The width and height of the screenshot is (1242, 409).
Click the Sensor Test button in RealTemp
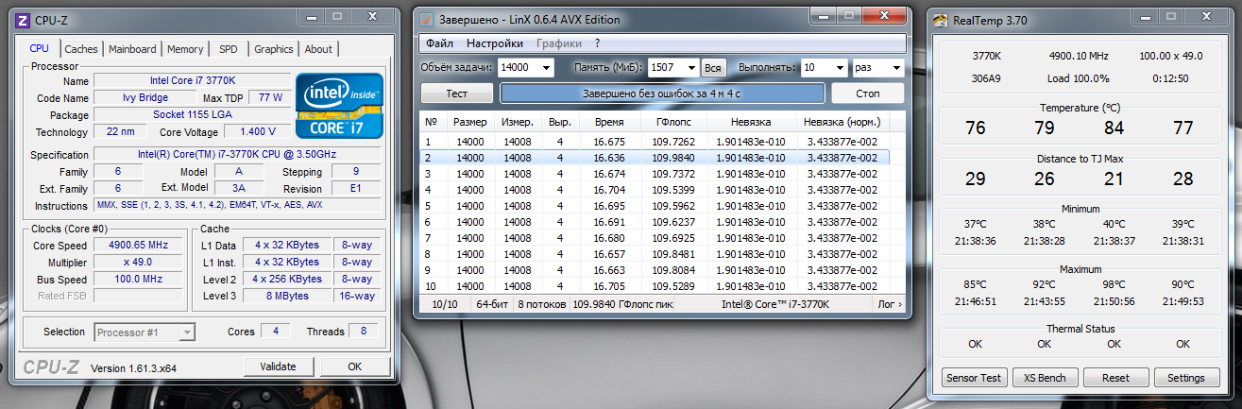coord(976,378)
